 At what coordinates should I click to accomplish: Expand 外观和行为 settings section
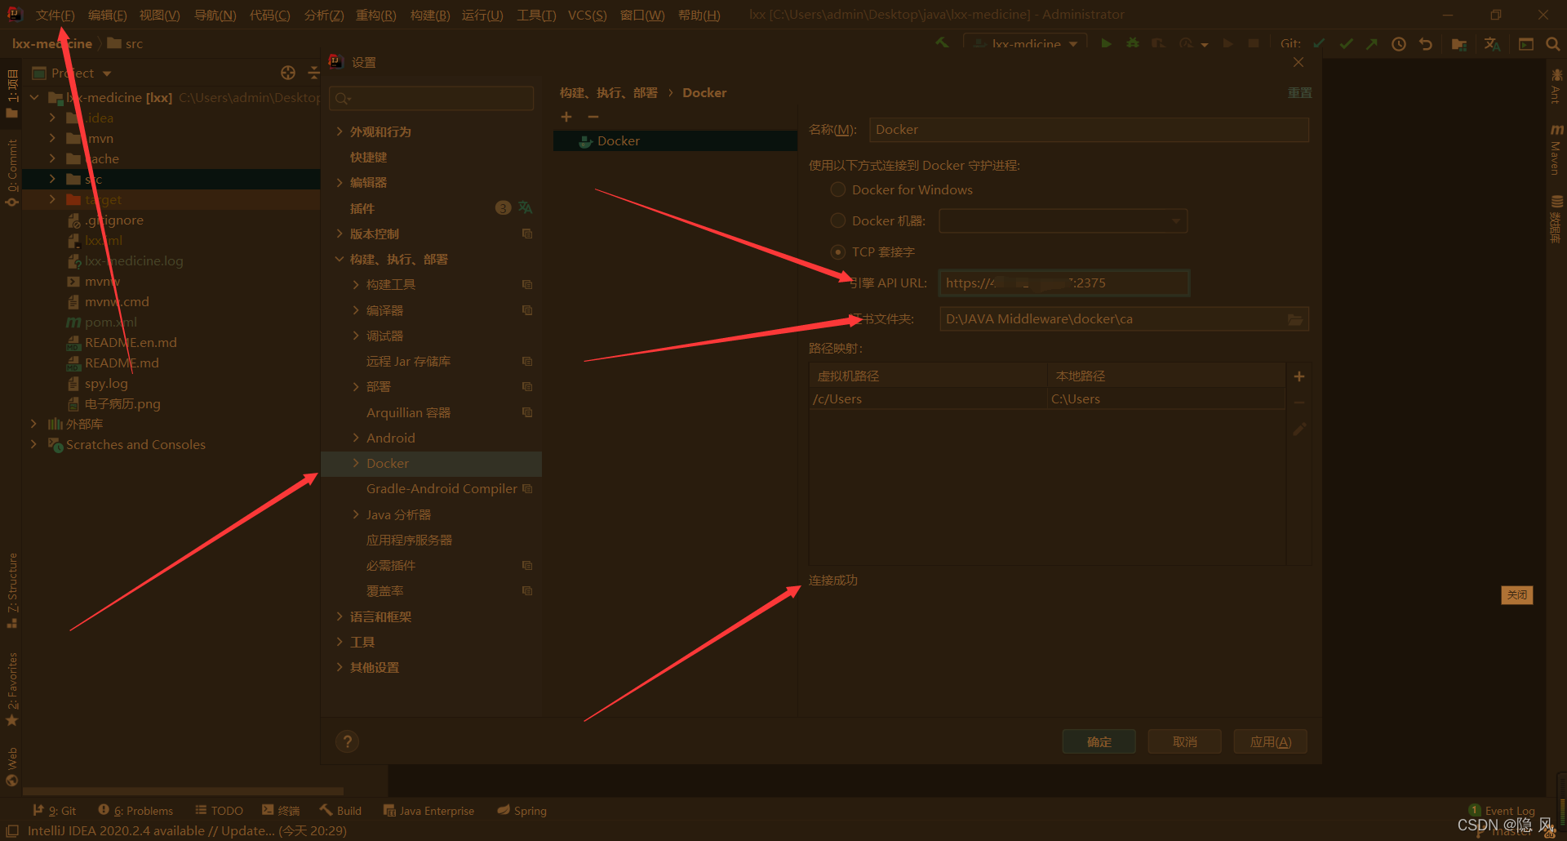tap(340, 131)
